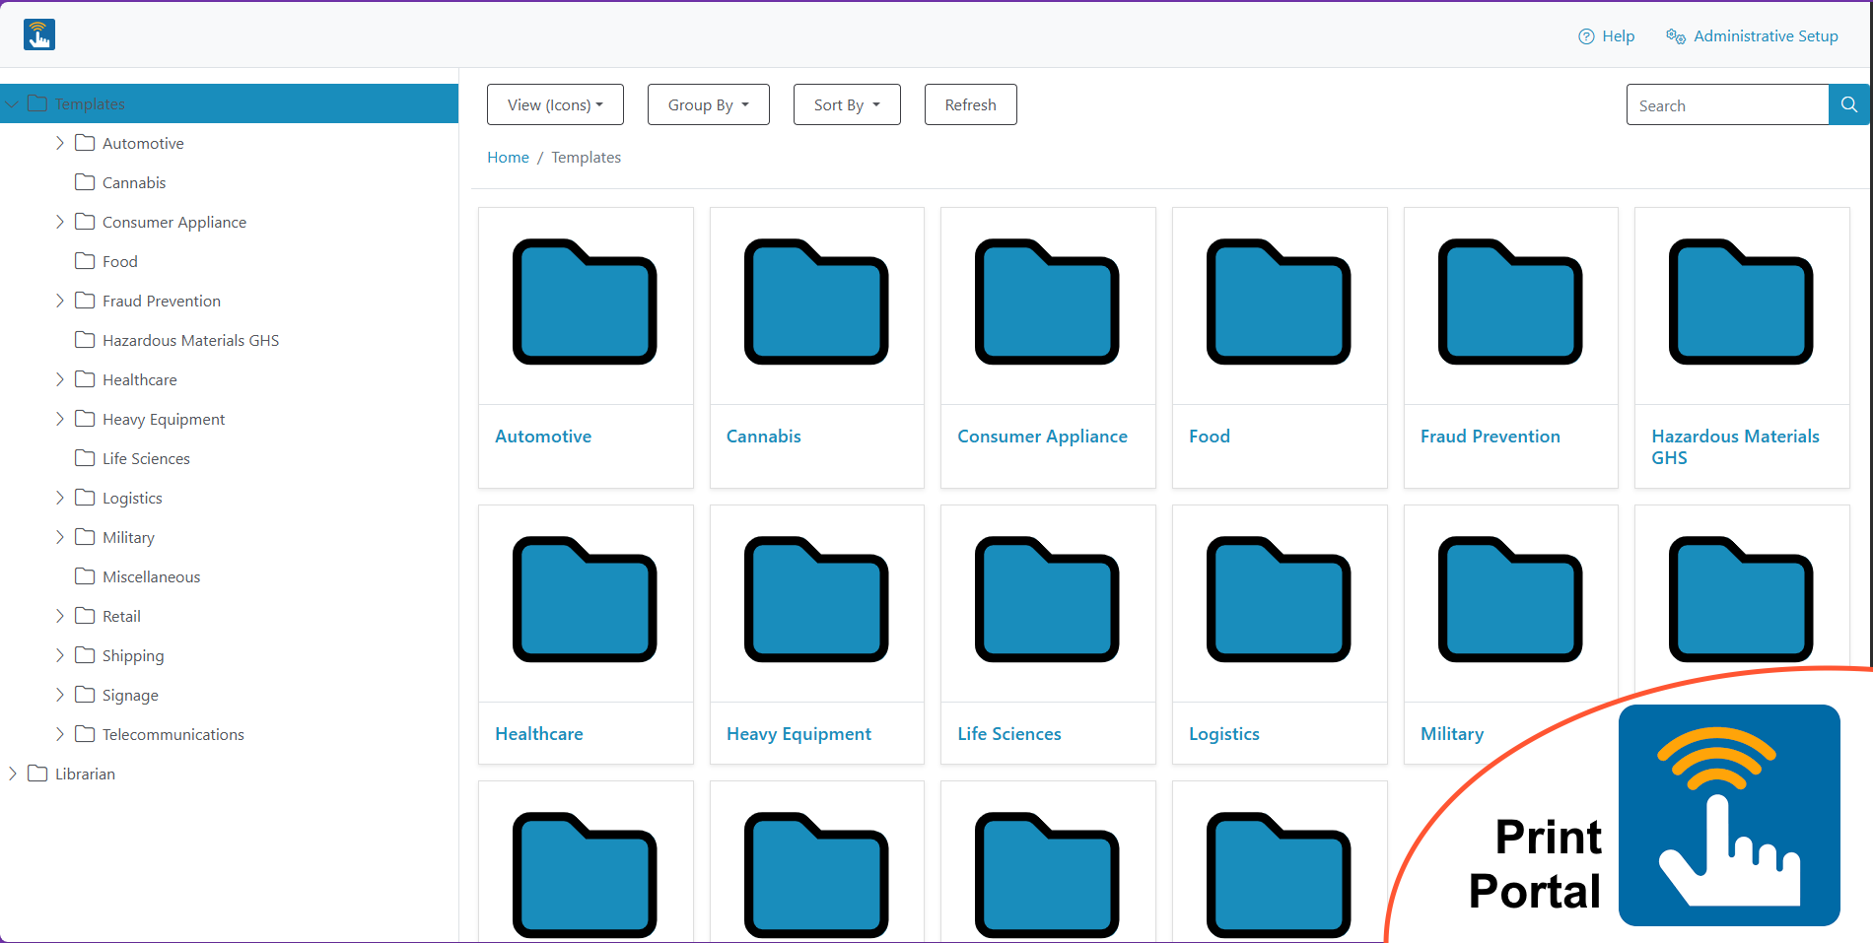Click the Logistics card title link
This screenshot has height=943, width=1873.
click(1224, 734)
